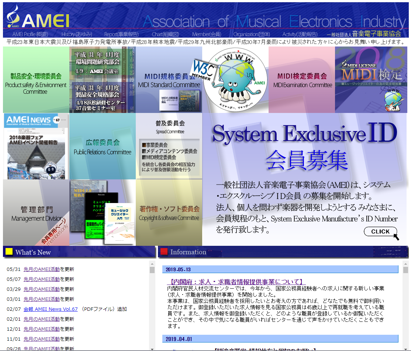
Task: Click the System Exclusive ID CLICK button
Action: coord(380,231)
